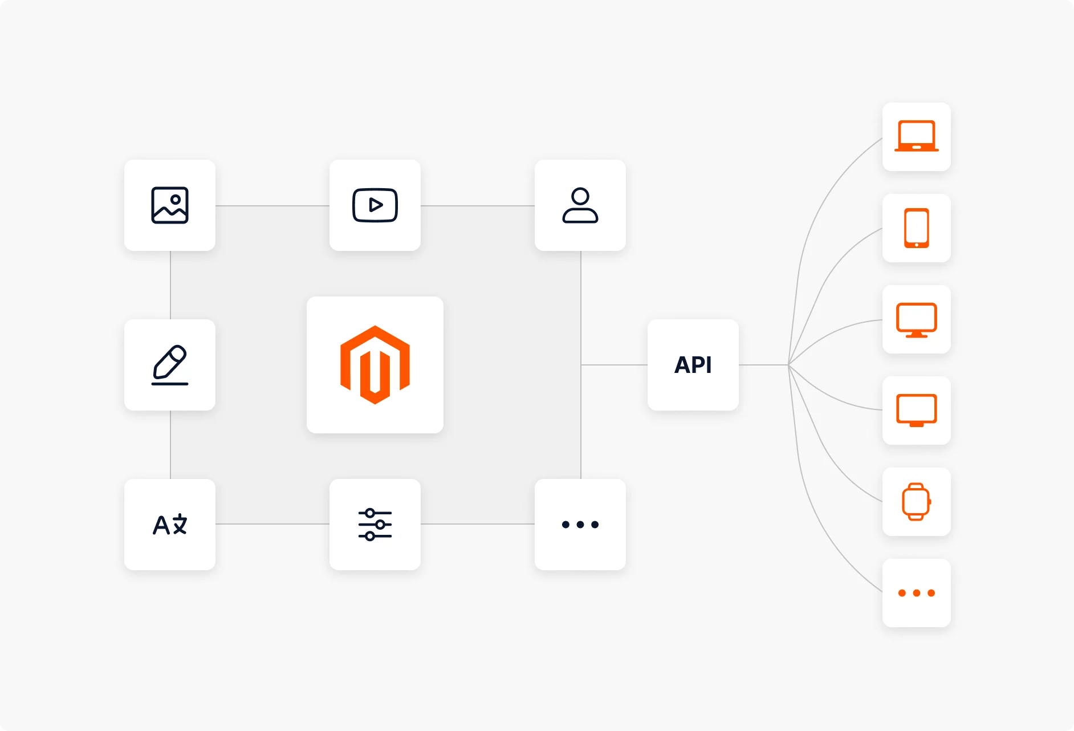
Task: Click the black three-dots more tile
Action: click(580, 525)
